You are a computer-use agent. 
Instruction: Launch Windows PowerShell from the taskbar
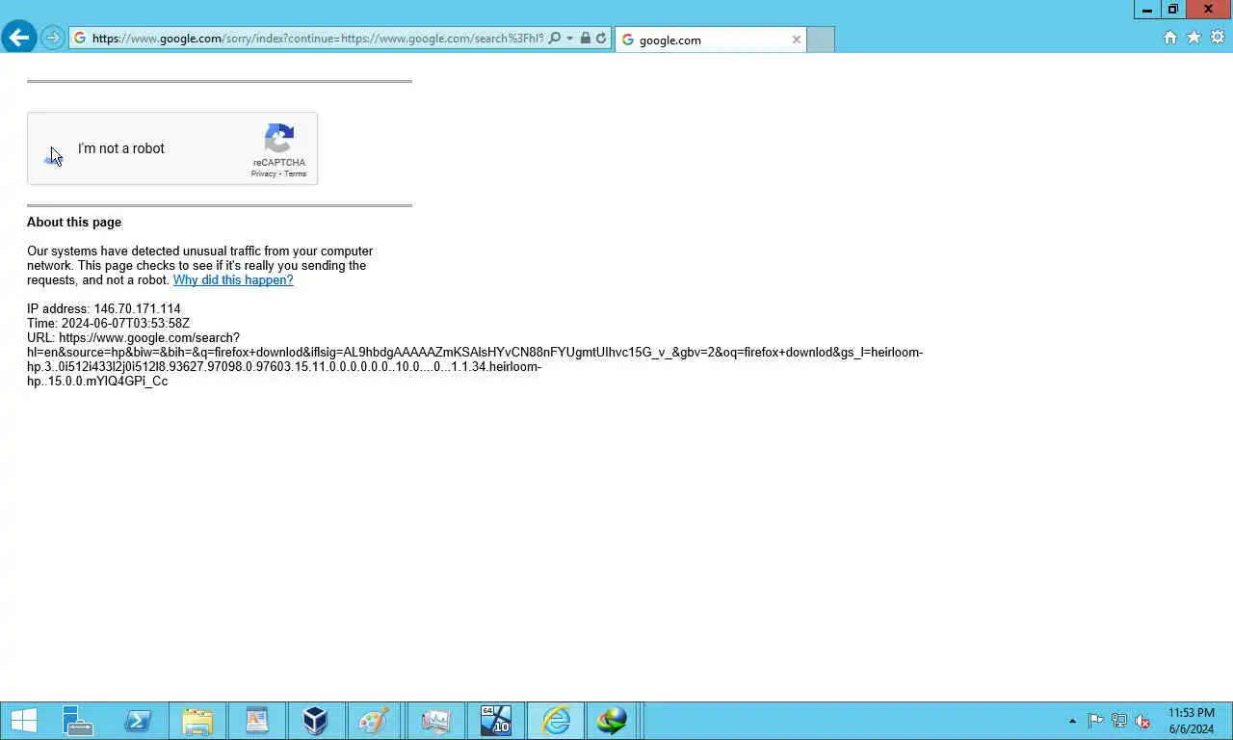[138, 721]
